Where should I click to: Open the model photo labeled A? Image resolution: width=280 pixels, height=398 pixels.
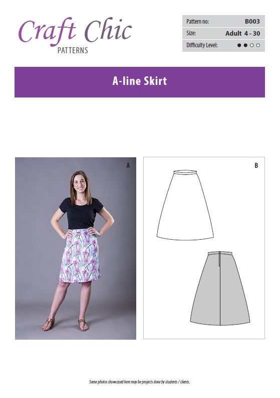(76, 248)
